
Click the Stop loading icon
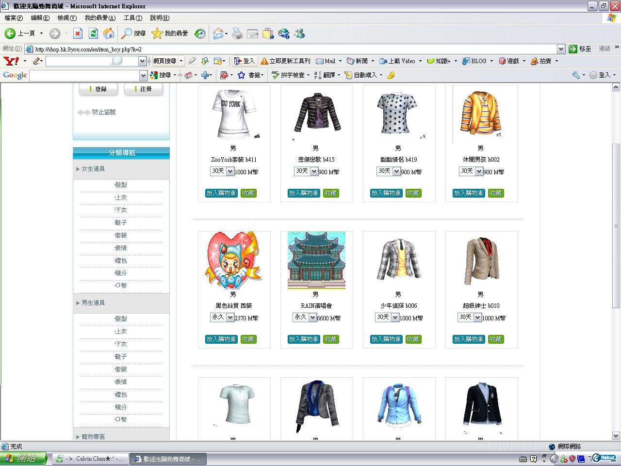(78, 33)
